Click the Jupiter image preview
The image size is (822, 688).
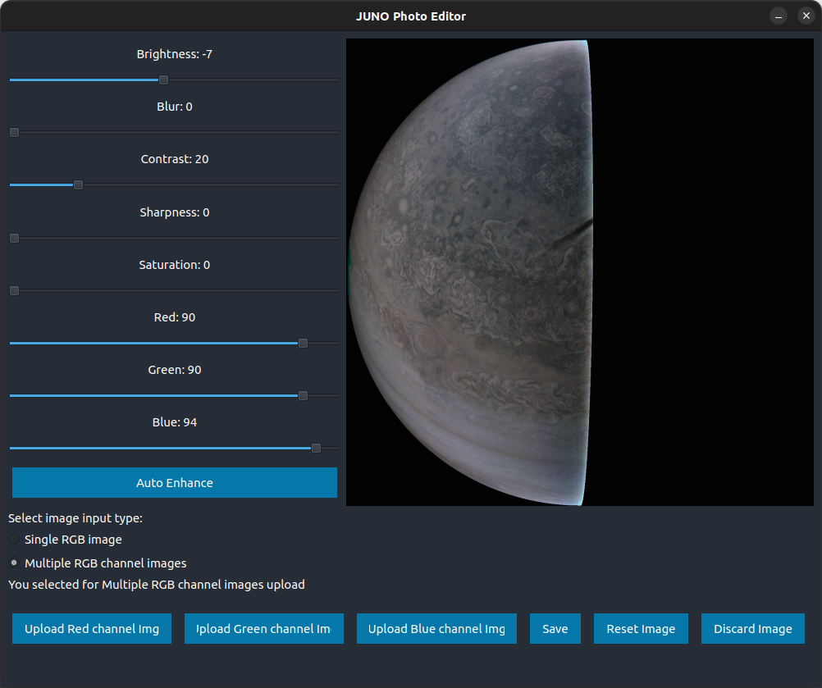click(x=580, y=275)
